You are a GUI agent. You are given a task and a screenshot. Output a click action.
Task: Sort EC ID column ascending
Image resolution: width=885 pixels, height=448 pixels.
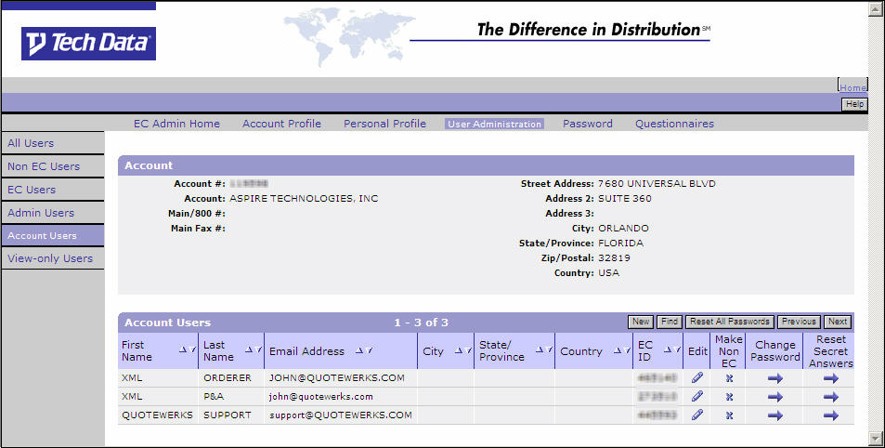[x=667, y=350]
